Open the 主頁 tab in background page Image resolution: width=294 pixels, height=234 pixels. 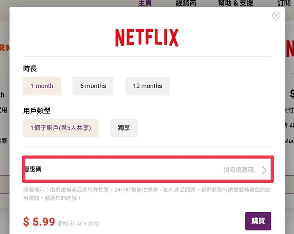[x=145, y=3]
